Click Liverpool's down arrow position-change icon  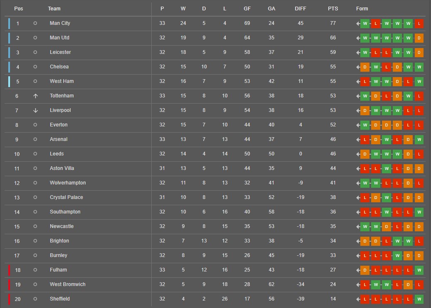[x=35, y=111]
